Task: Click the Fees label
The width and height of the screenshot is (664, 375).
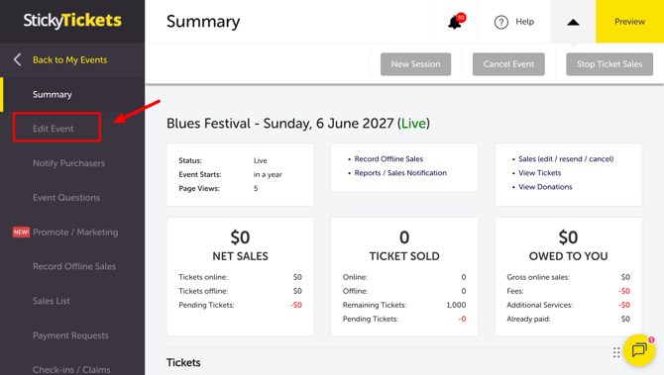Action: coord(515,291)
